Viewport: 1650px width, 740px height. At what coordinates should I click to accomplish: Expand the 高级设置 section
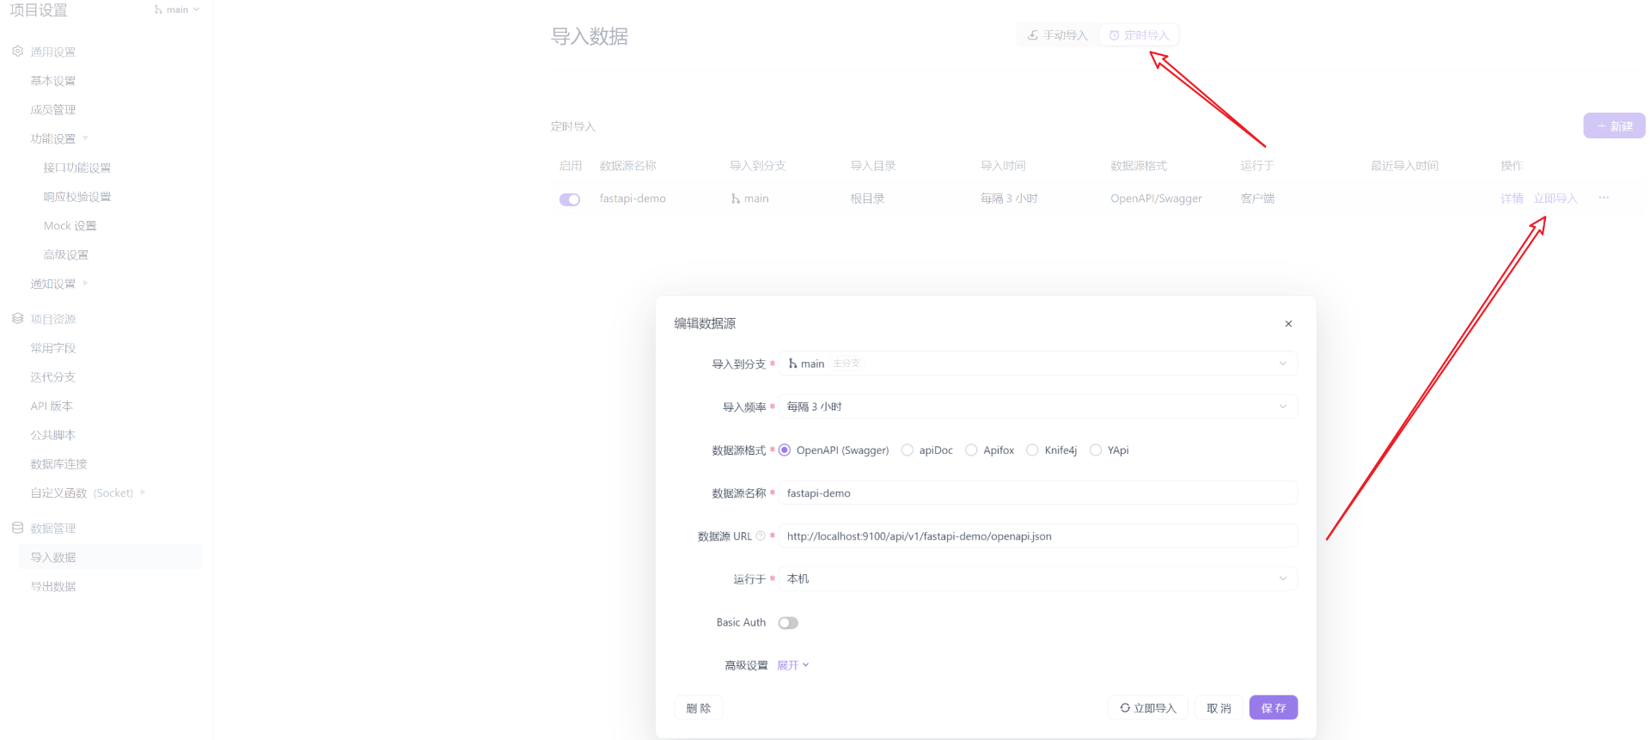tap(792, 665)
